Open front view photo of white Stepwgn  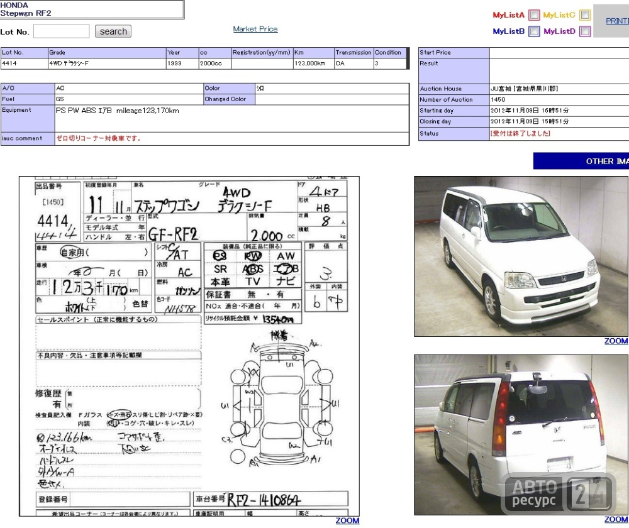click(x=521, y=256)
